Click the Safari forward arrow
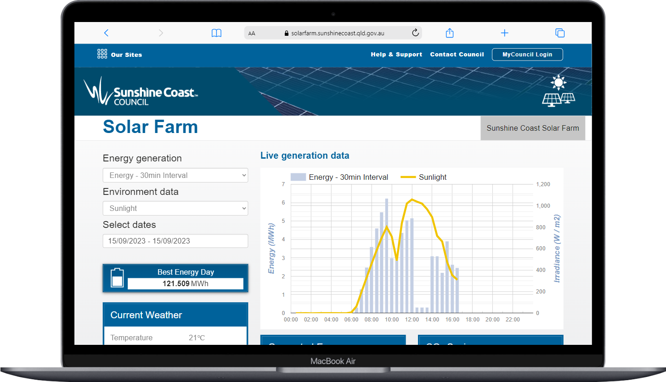 (x=161, y=33)
